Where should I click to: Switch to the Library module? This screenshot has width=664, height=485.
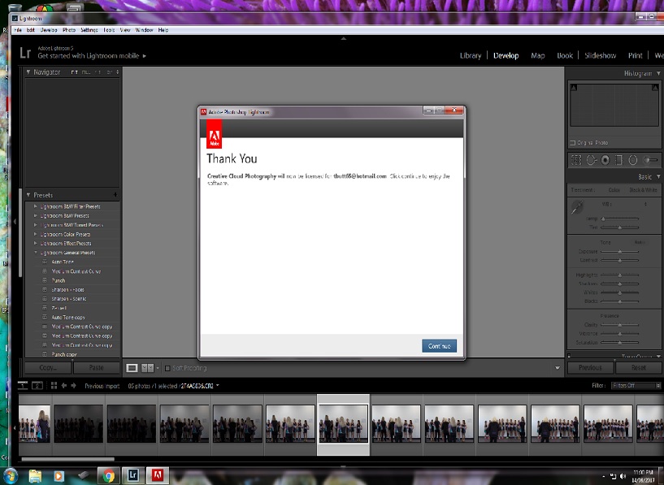click(471, 55)
